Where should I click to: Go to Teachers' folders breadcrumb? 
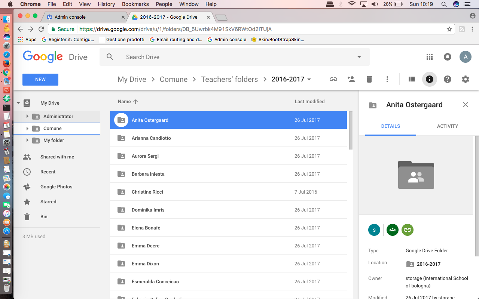coord(229,79)
